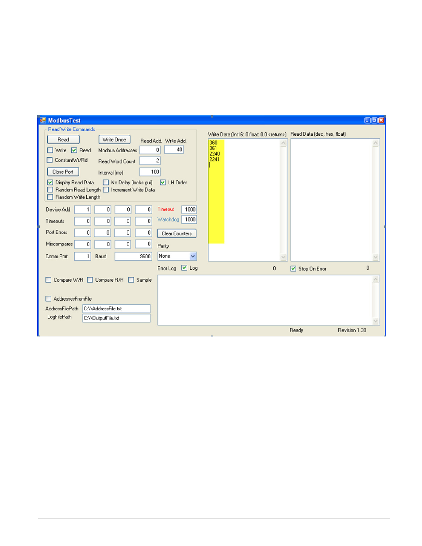Click the Read Add. address field
The height and width of the screenshot is (546, 422).
point(150,150)
